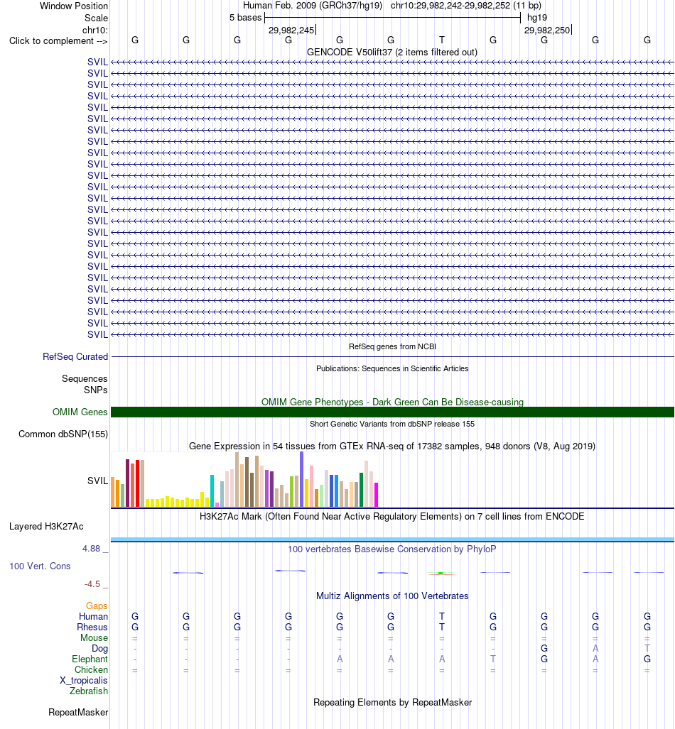Select the 'Click to complement -->' label
Viewport: 675px width, 729px height.
[58, 41]
